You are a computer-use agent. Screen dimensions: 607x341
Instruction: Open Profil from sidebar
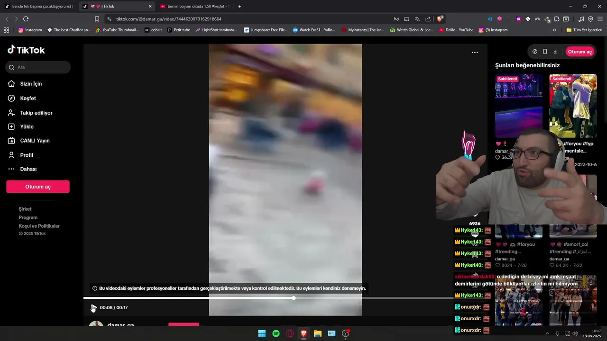pos(20,155)
